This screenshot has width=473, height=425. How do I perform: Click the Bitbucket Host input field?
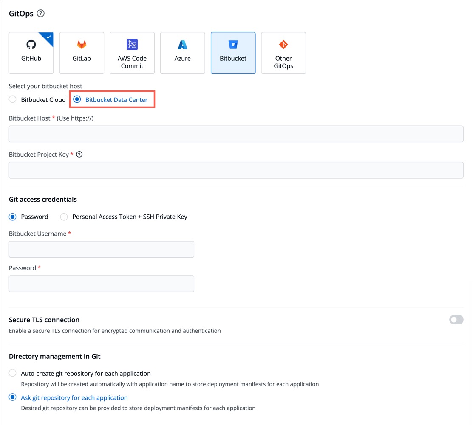(236, 134)
